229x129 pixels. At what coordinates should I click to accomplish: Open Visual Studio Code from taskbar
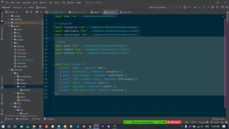(x=78, y=126)
